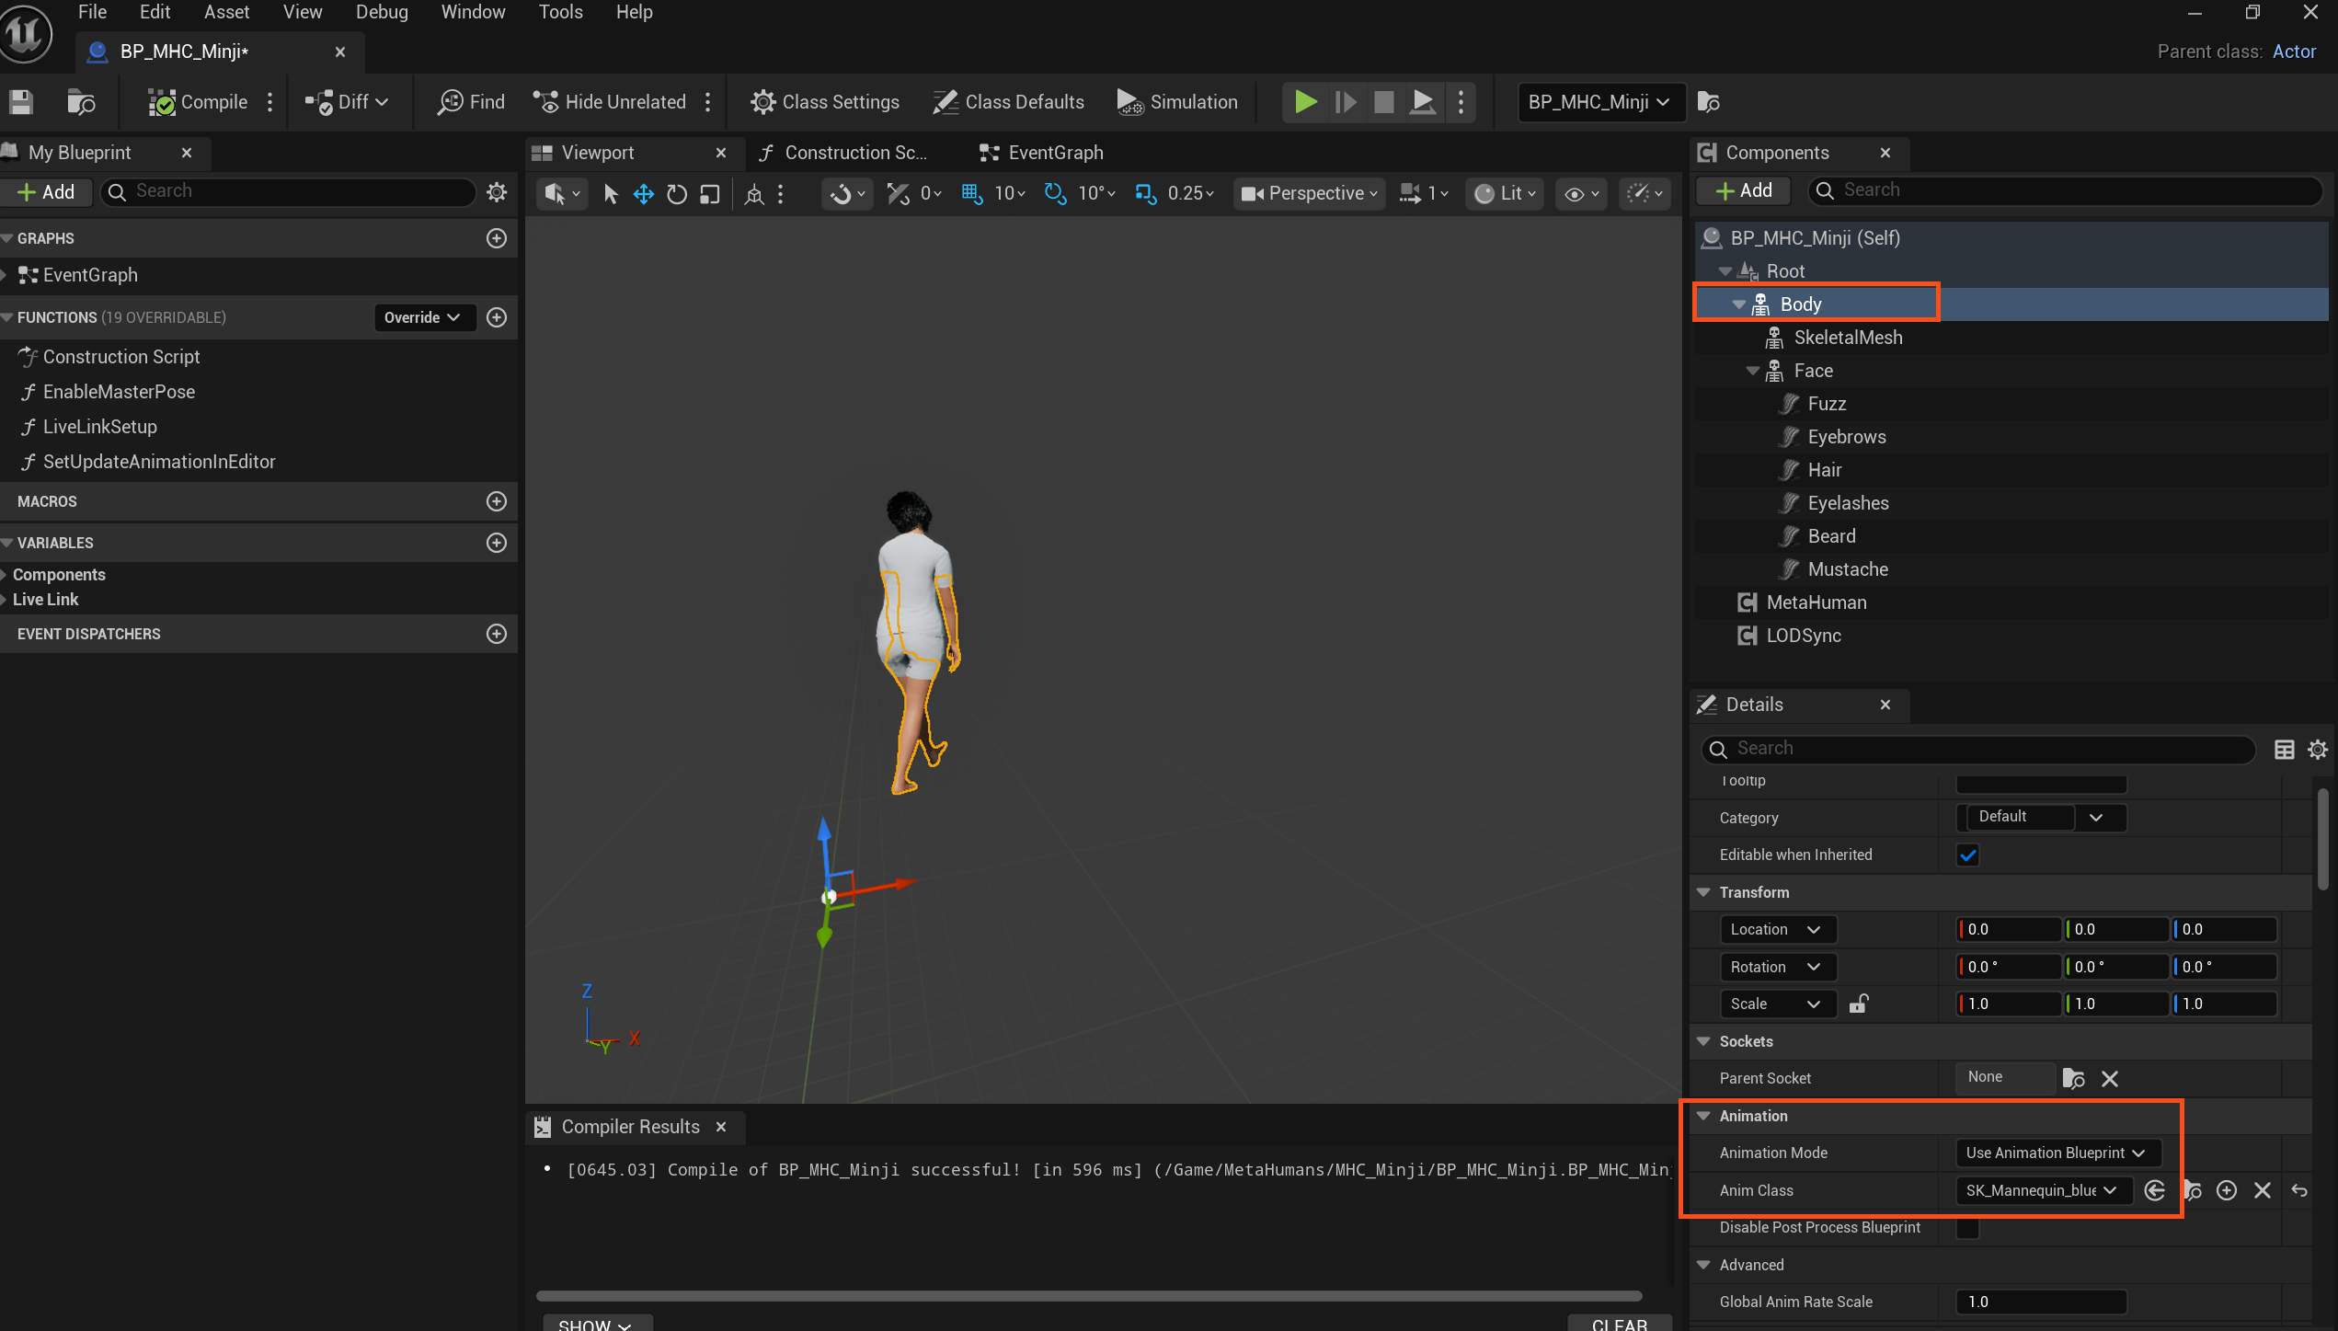Click Add in My Blueprint panel
2338x1331 pixels.
pyautogui.click(x=46, y=191)
